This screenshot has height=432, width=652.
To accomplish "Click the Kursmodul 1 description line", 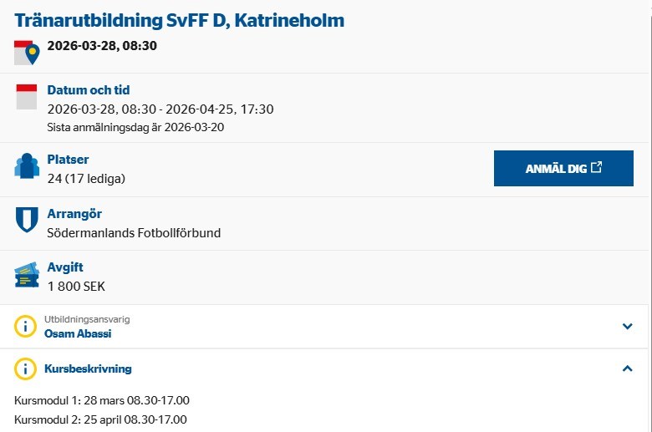I will click(x=102, y=401).
